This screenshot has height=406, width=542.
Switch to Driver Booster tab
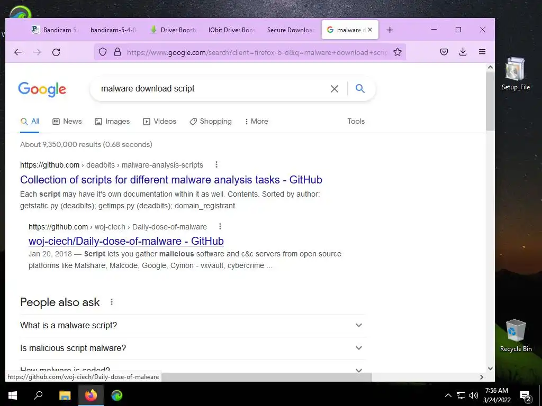pyautogui.click(x=173, y=30)
